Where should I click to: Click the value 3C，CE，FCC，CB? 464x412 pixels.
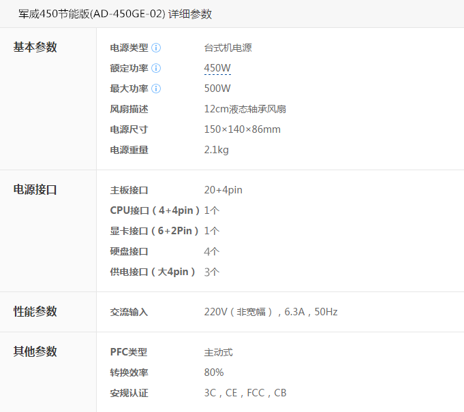[x=245, y=393]
